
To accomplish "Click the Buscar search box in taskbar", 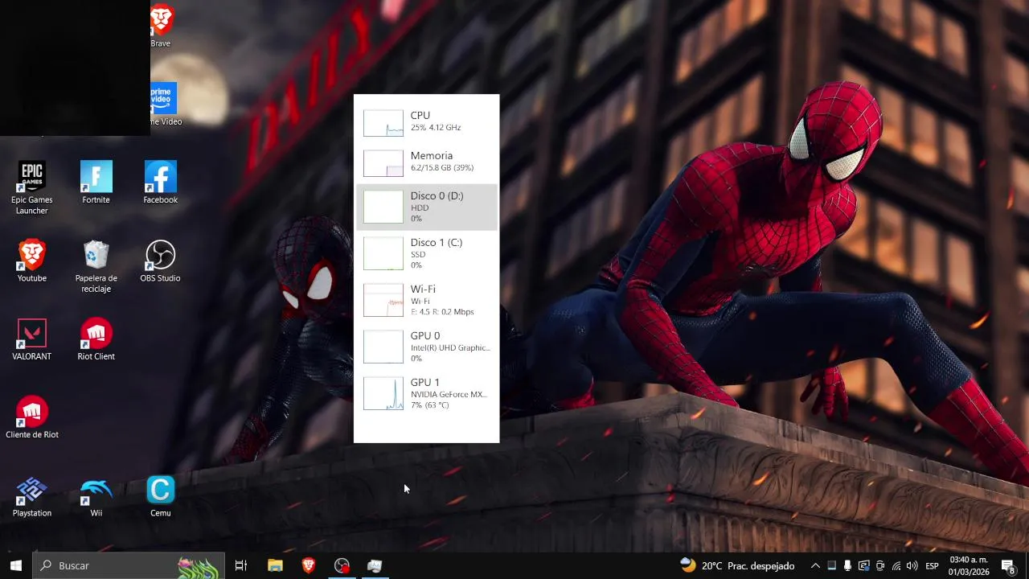I will [x=129, y=566].
